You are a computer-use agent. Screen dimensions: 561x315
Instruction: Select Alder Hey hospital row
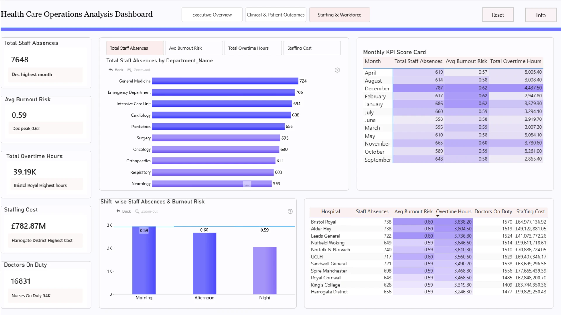click(428, 229)
